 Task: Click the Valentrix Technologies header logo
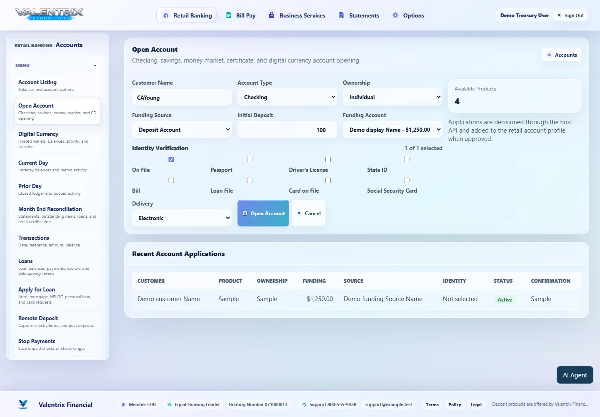(x=49, y=15)
